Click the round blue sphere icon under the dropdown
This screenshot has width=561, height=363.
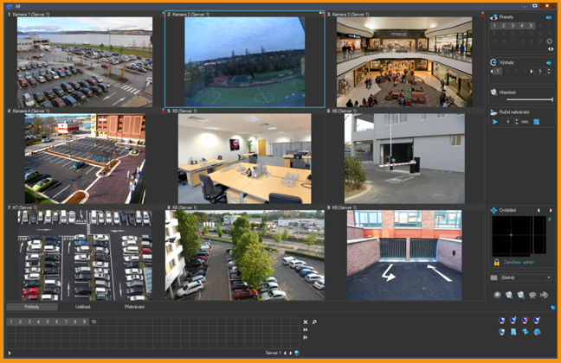(x=498, y=295)
